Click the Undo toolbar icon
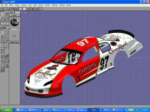This screenshot has height=112, width=150. click(x=2, y=9)
